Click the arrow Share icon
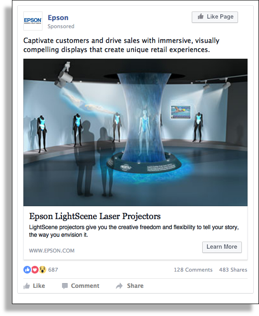 [x=119, y=286]
